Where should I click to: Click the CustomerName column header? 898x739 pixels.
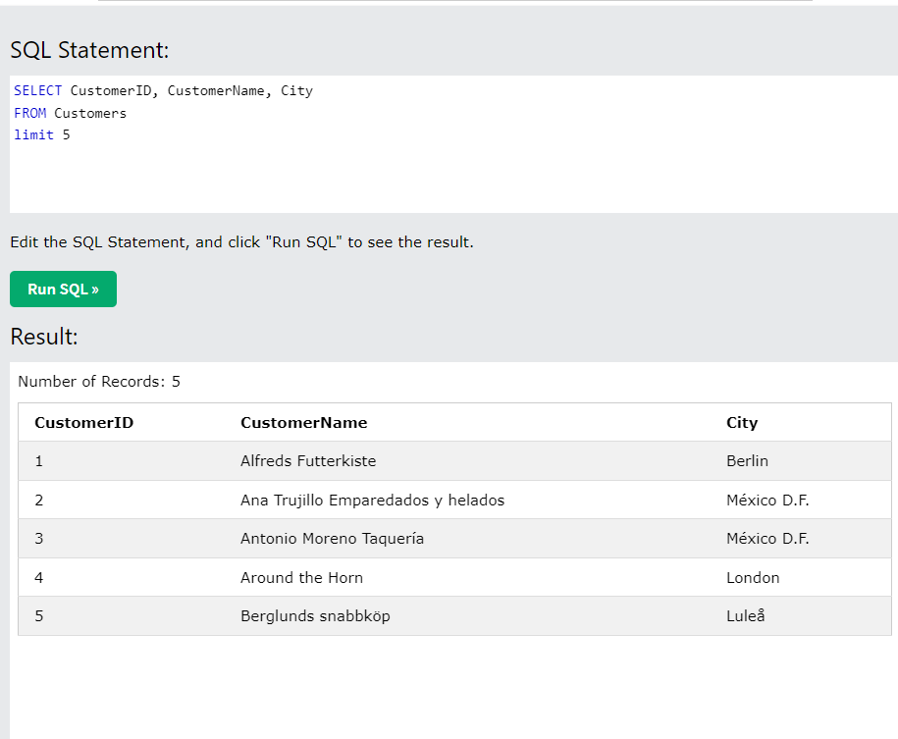pyautogui.click(x=304, y=423)
